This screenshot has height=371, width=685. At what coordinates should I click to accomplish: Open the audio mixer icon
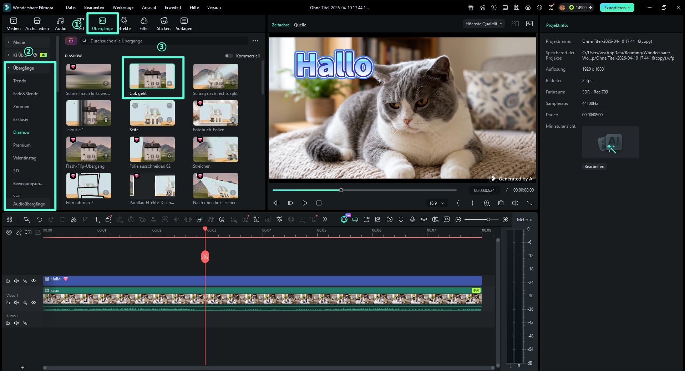(x=424, y=219)
